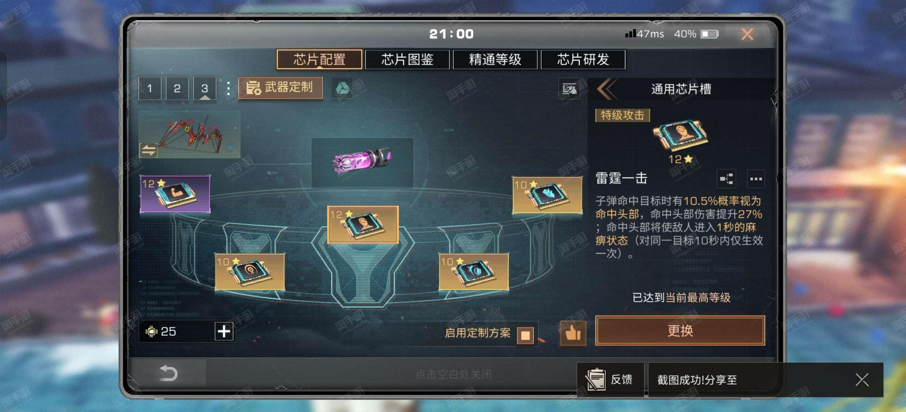Expand the vertical dots menu beside presets

228,89
